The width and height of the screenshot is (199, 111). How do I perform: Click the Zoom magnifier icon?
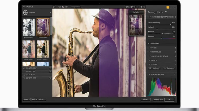tap(126, 7)
